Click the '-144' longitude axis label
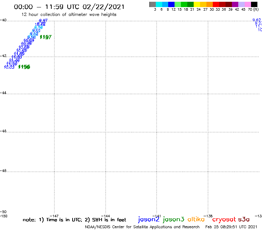 tap(106, 216)
